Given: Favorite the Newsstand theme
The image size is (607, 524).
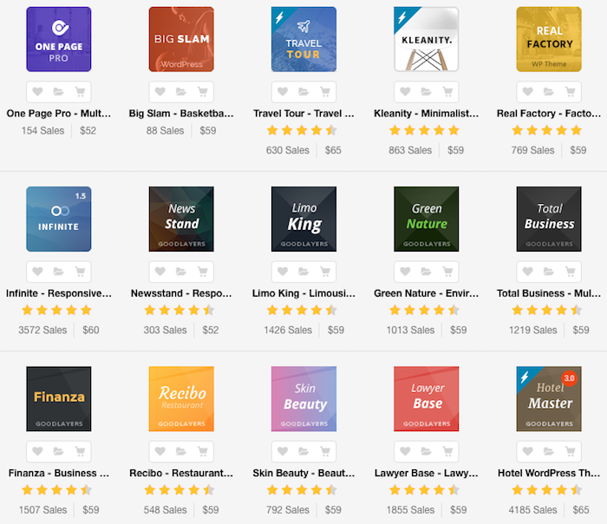Looking at the screenshot, I should click(x=160, y=272).
